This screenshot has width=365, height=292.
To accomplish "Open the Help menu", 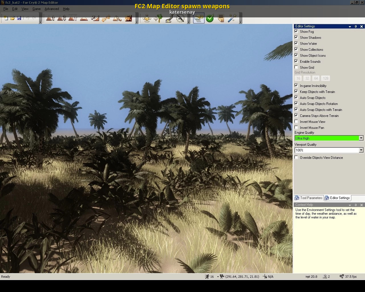I will pos(66,9).
